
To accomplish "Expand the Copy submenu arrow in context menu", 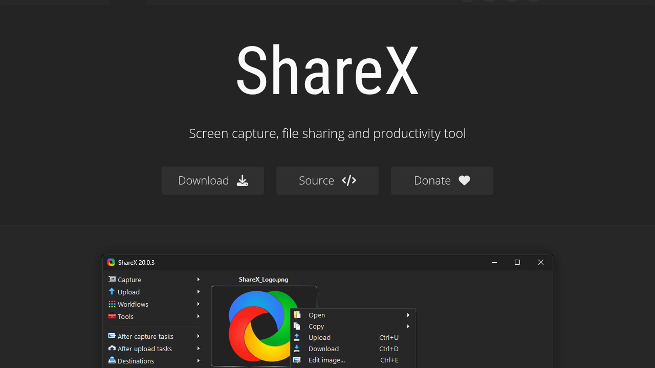I will tap(408, 326).
